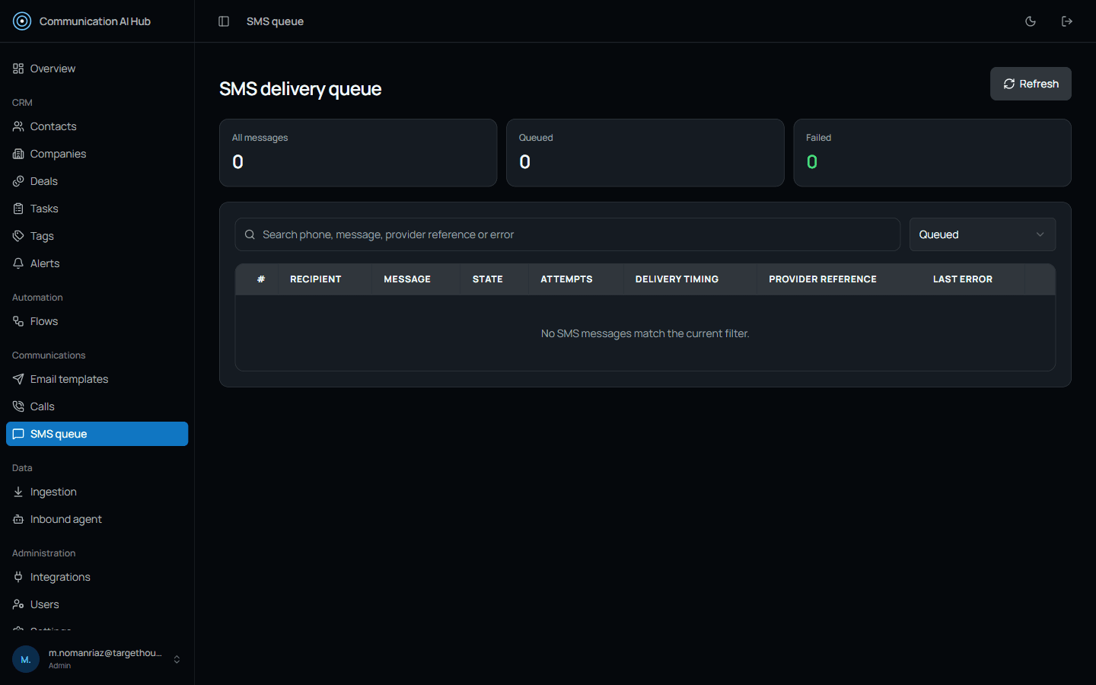Click the Alerts bell icon
Image resolution: width=1096 pixels, height=685 pixels.
pos(18,263)
